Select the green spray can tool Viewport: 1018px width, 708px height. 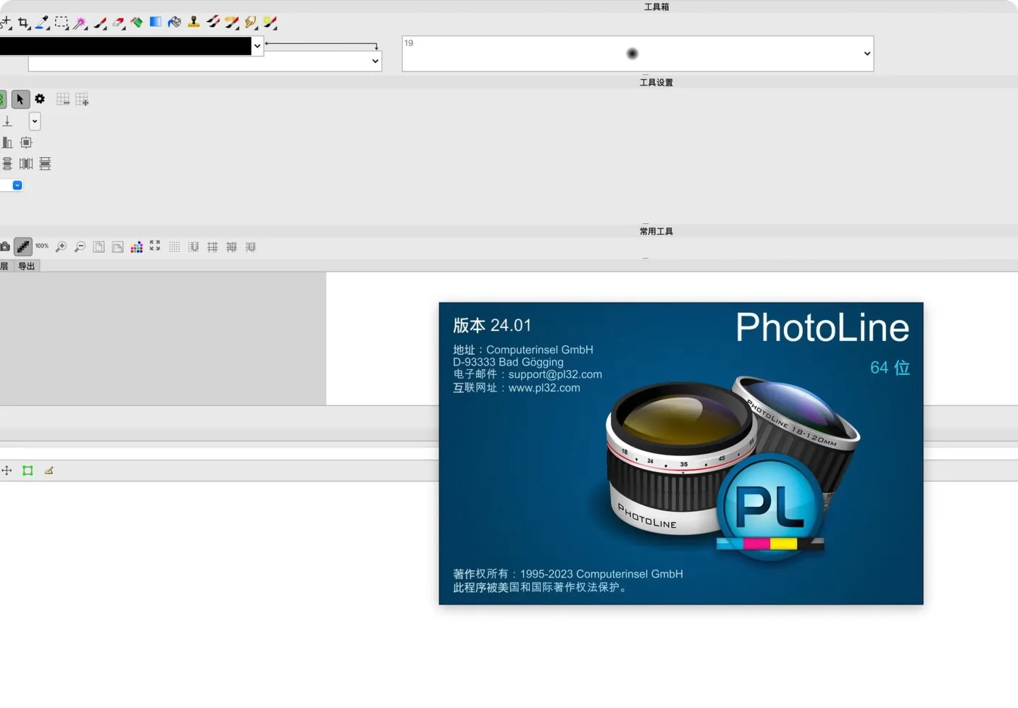tap(137, 22)
